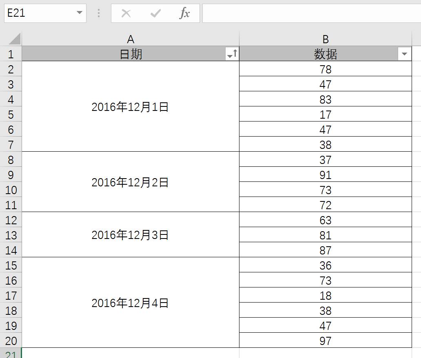This screenshot has height=358, width=421.
Task: Click the formula bar input area
Action: pos(311,13)
